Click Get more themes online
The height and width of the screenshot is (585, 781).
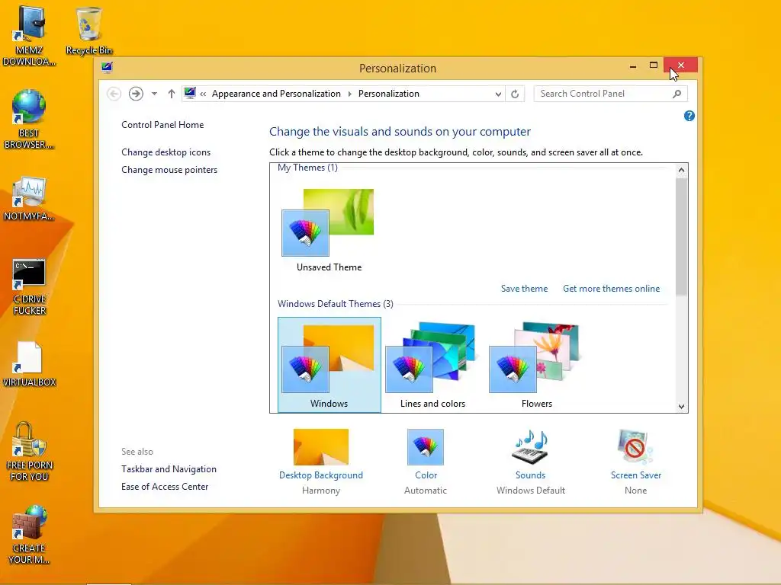(611, 289)
